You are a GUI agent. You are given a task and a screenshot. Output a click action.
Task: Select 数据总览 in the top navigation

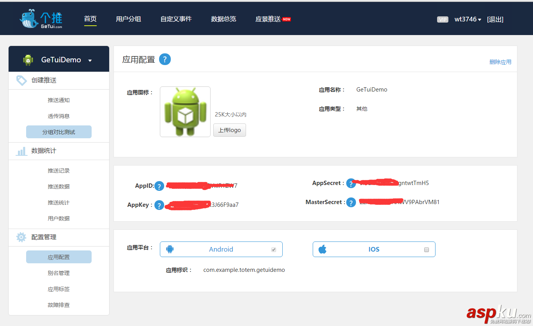223,18
